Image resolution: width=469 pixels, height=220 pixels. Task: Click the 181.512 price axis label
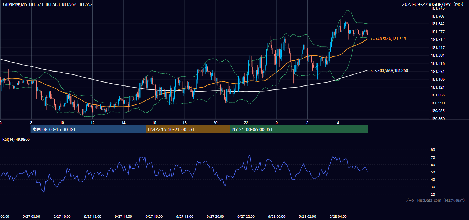(x=438, y=40)
